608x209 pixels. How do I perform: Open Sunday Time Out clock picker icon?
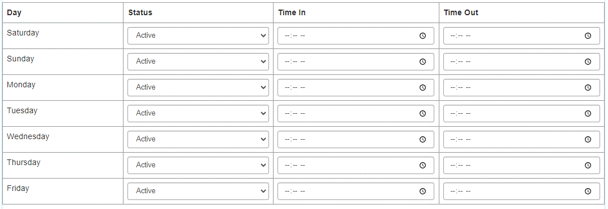(588, 61)
